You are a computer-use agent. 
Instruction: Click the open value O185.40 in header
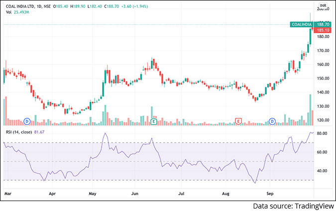point(61,6)
